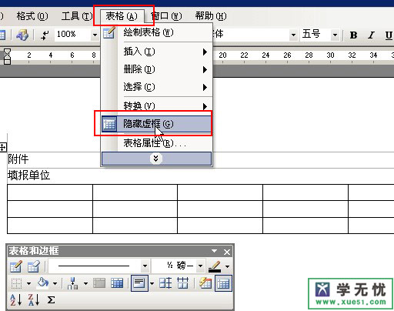This screenshot has height=311, width=394.
Task: Click the first empty table cell
Action: [x=50, y=192]
